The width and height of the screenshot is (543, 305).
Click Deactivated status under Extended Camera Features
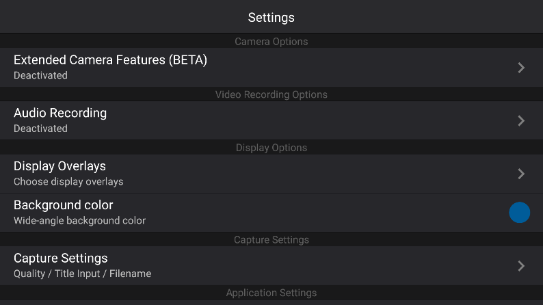pos(40,75)
